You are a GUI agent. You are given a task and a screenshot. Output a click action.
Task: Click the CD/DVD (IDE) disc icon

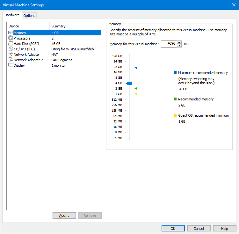(x=11, y=49)
